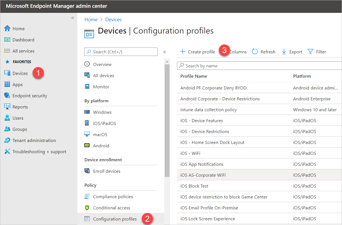Click the plus icon of Create profile

(x=183, y=52)
